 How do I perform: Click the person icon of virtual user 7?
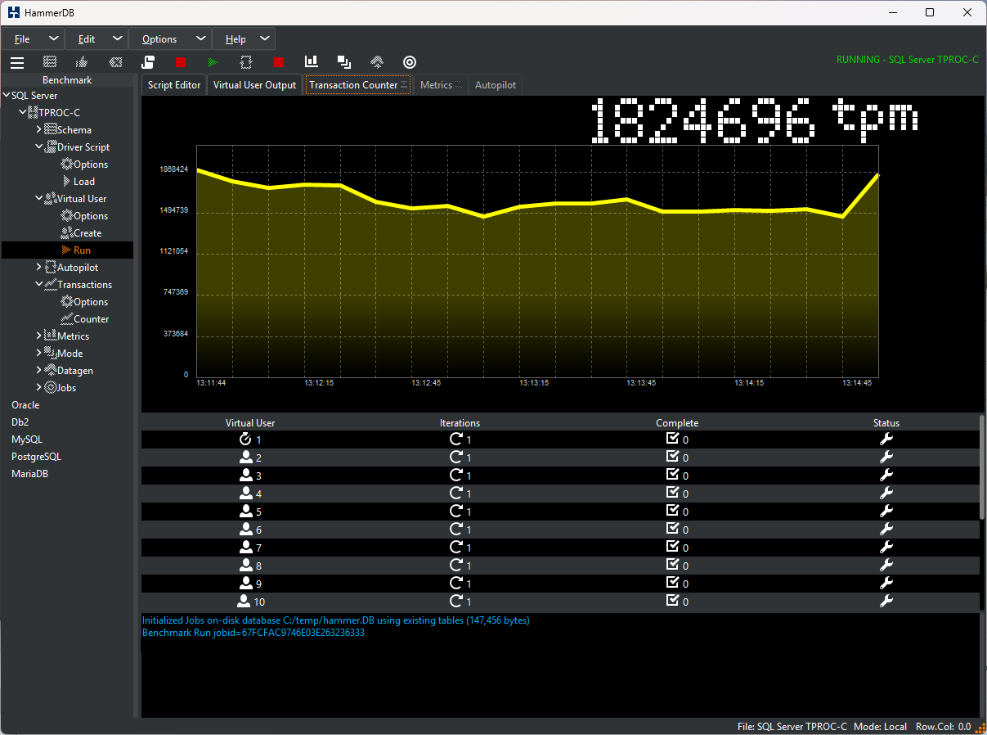(x=245, y=548)
